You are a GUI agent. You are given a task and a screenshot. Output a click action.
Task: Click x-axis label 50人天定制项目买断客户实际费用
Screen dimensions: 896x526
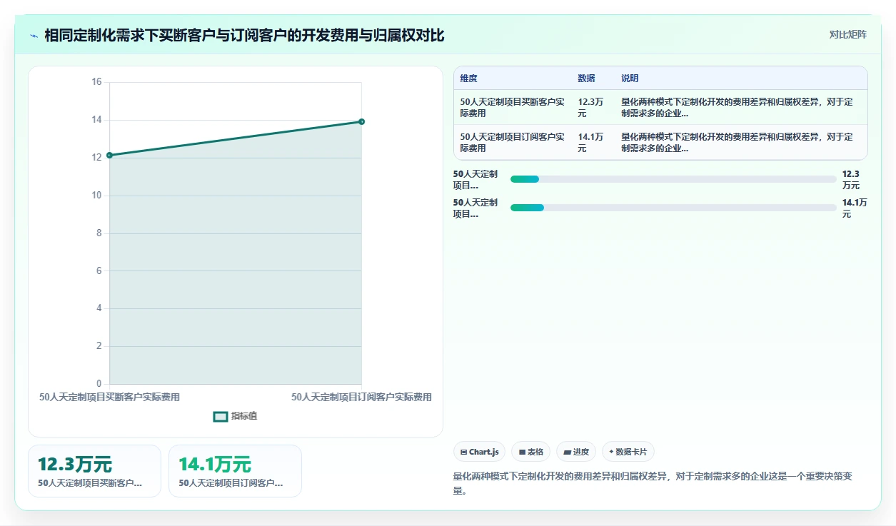click(x=109, y=397)
